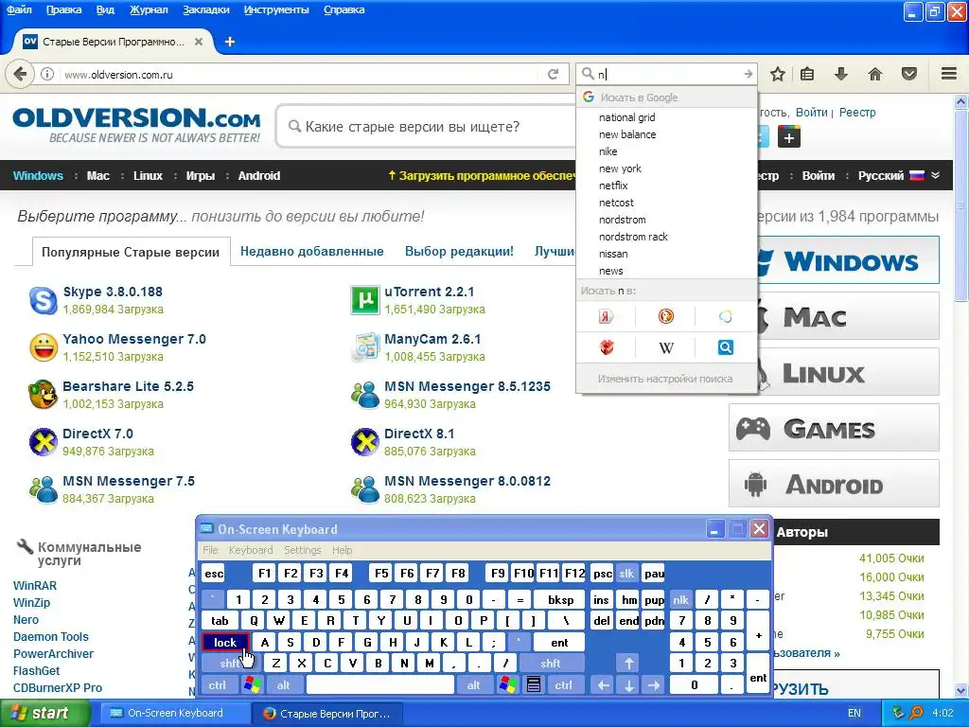The width and height of the screenshot is (969, 727).
Task: Switch to Недавно добавленные tab
Action: (312, 252)
